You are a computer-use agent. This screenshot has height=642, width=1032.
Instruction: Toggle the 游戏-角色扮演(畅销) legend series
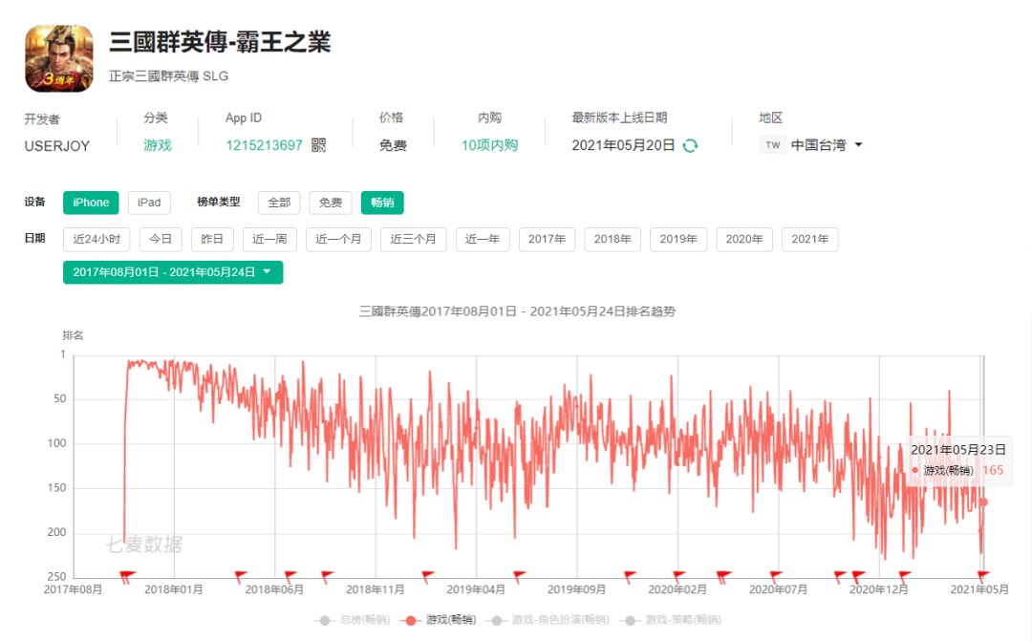(548, 620)
